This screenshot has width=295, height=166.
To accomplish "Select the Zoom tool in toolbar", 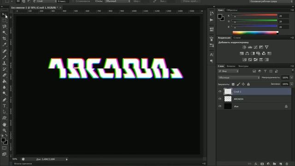I will click(x=4, y=130).
